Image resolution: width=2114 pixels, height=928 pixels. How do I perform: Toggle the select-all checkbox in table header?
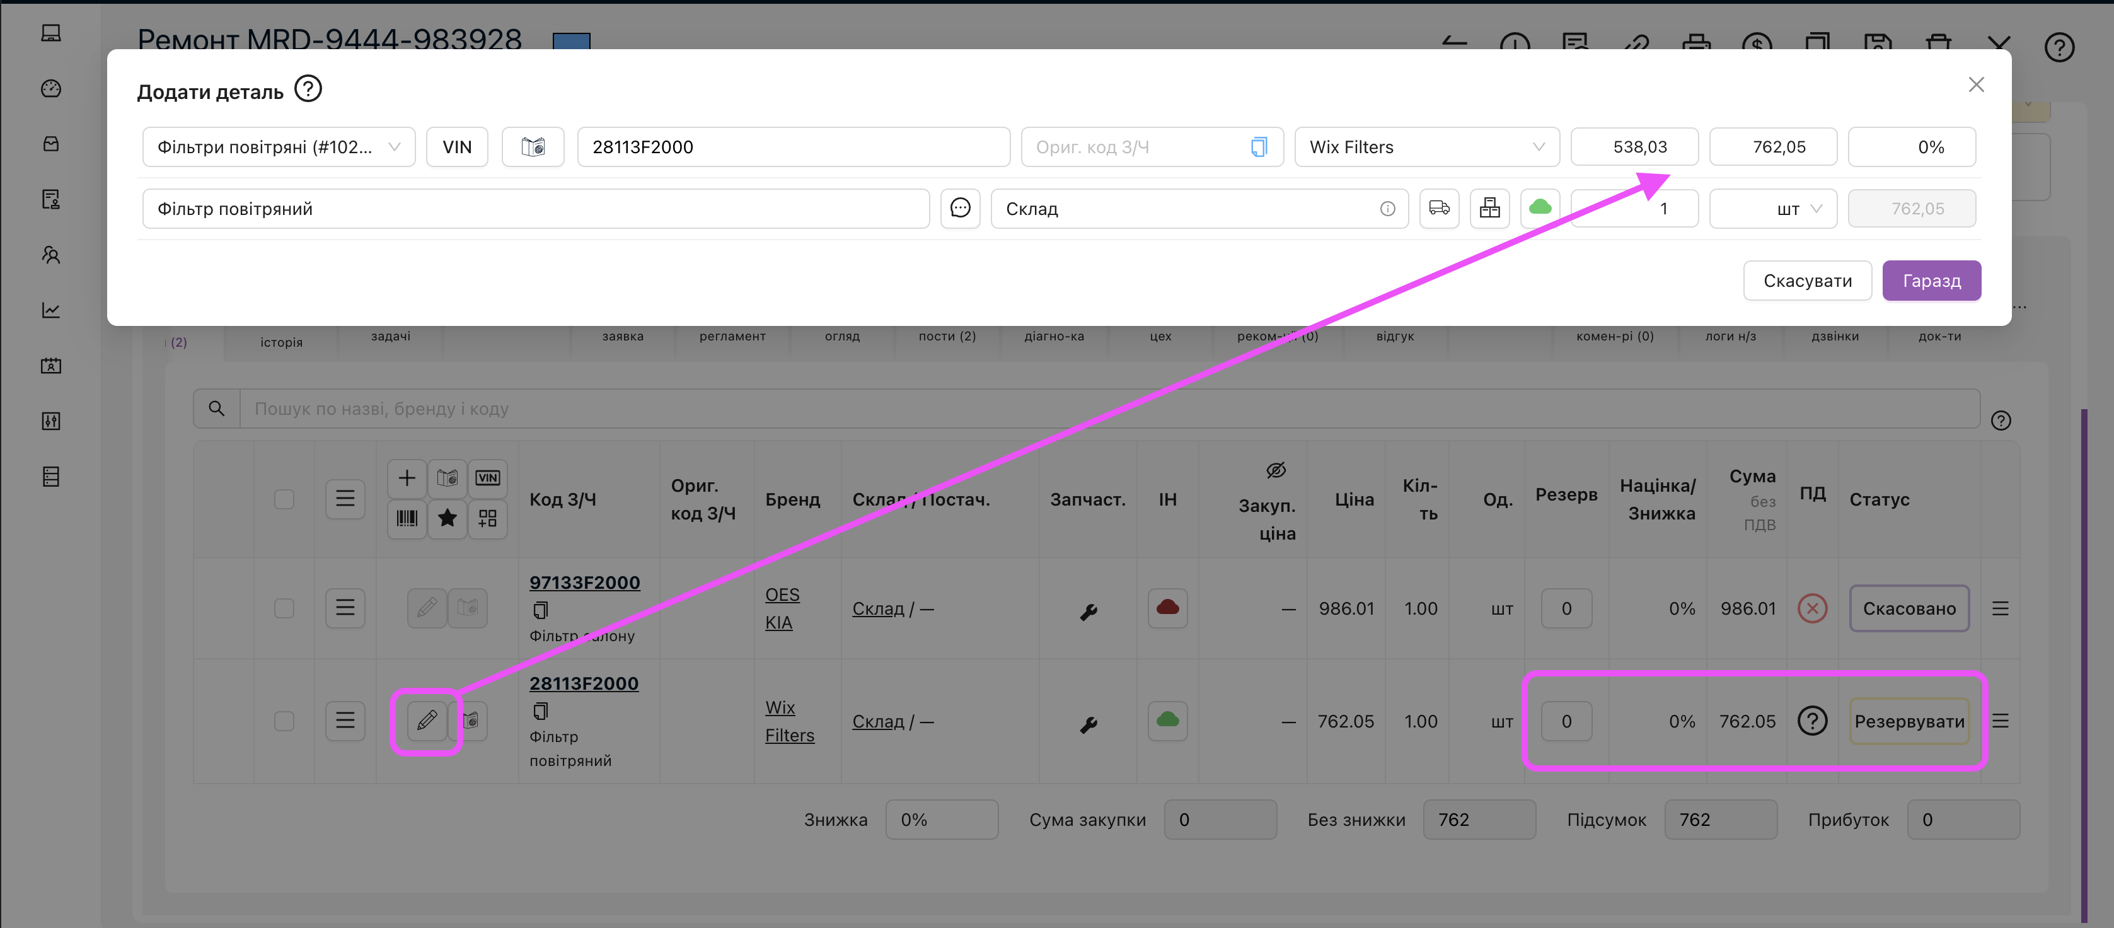(x=284, y=499)
